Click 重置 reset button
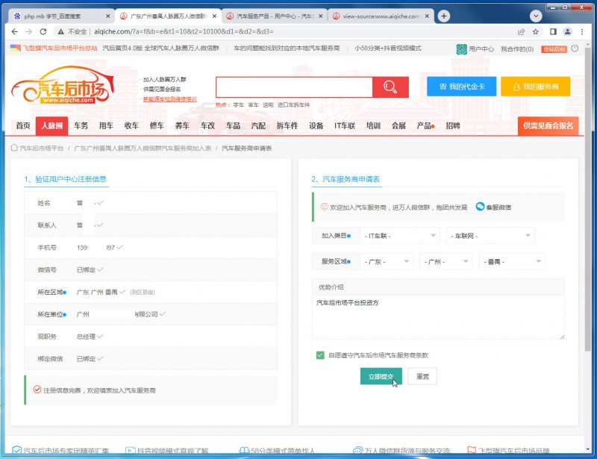Image resolution: width=597 pixels, height=459 pixels. click(422, 376)
